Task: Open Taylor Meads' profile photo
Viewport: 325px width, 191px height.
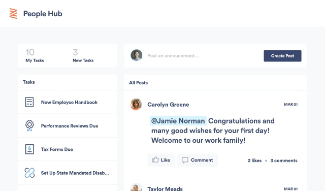Action: [x=136, y=187]
